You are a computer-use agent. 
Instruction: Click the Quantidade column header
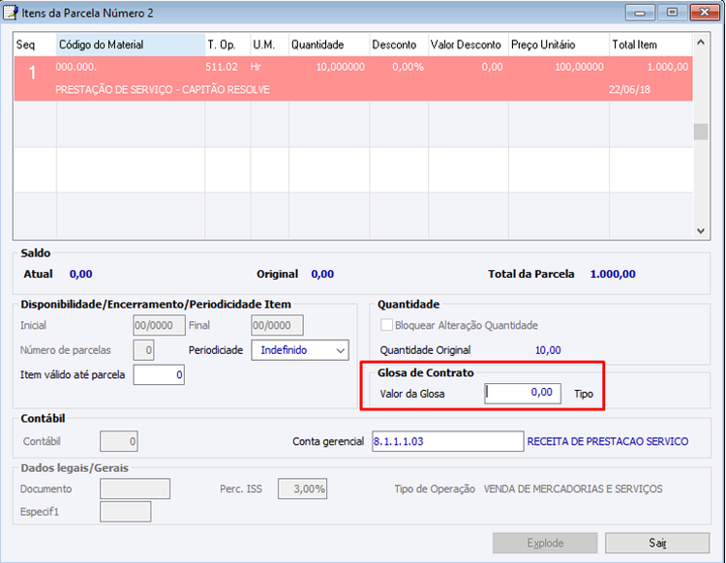tap(329, 44)
